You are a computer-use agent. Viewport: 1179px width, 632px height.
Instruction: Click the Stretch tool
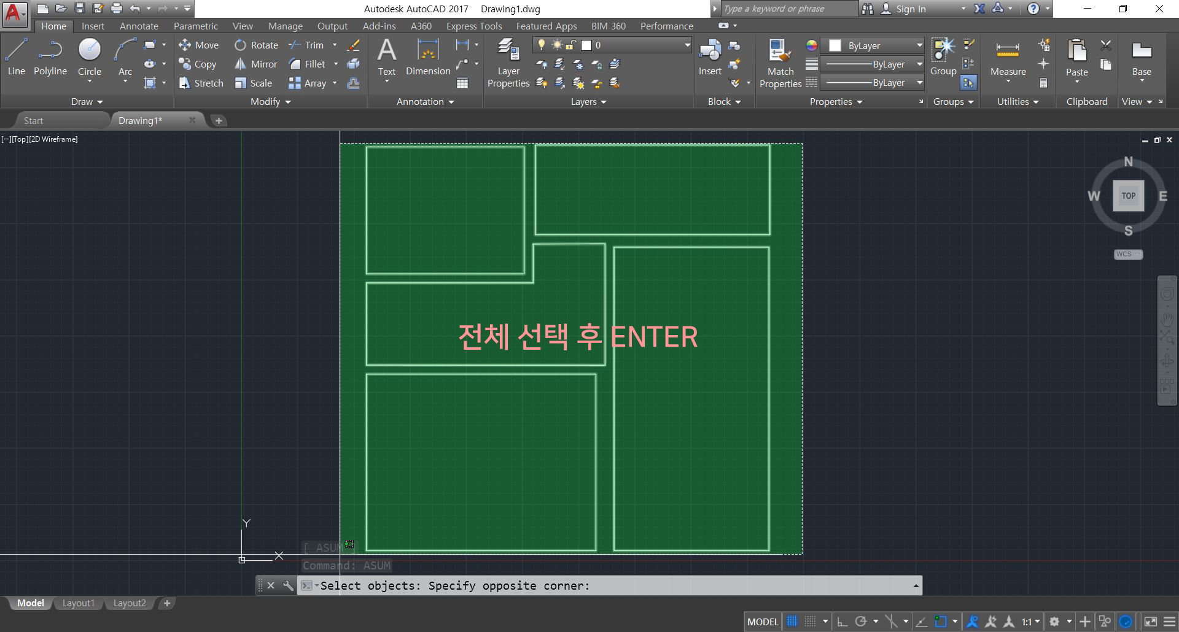tap(201, 83)
